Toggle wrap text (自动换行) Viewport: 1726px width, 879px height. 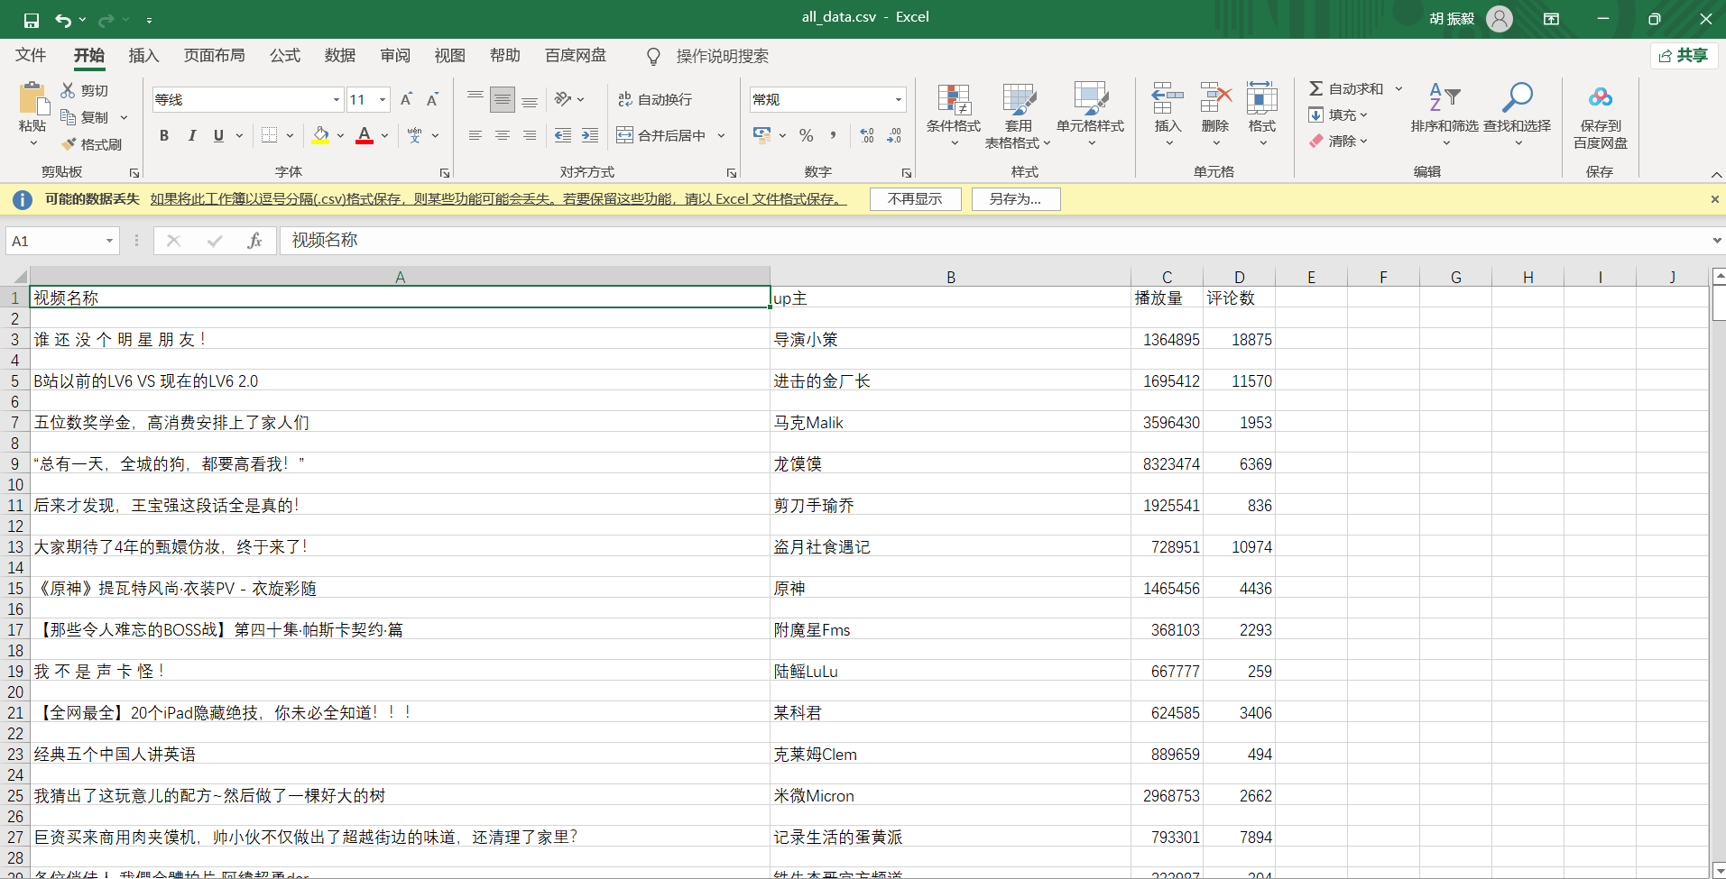[x=655, y=99]
